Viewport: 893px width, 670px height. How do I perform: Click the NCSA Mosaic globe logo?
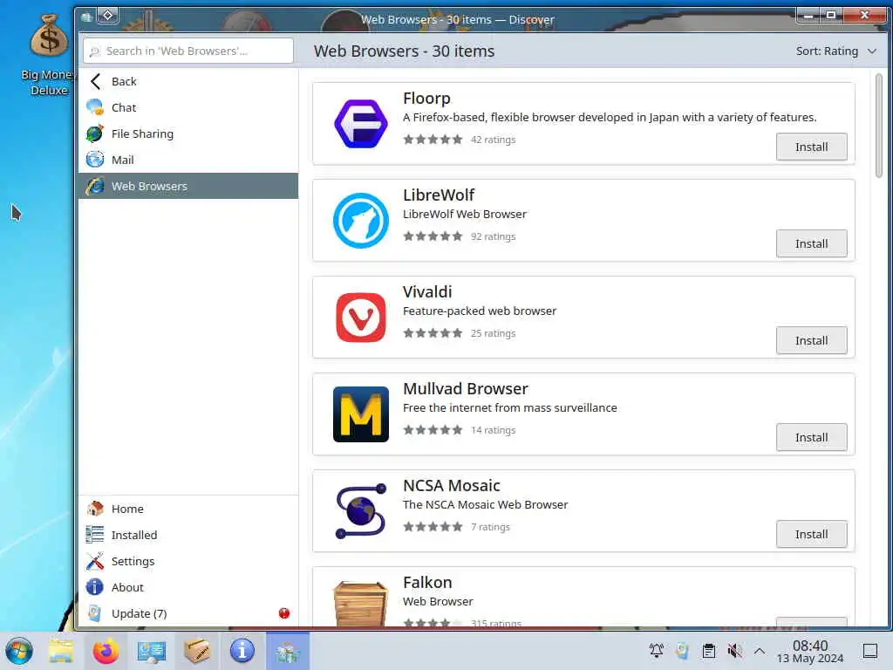[x=360, y=511]
